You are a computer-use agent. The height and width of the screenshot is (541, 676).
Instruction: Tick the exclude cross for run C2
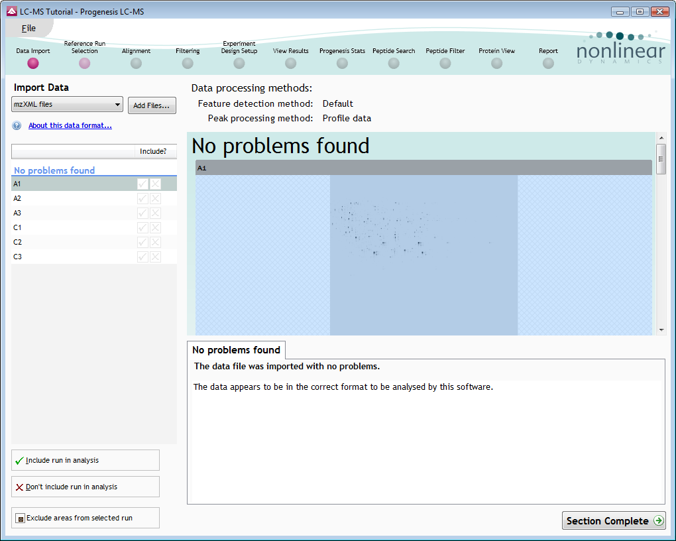point(155,243)
